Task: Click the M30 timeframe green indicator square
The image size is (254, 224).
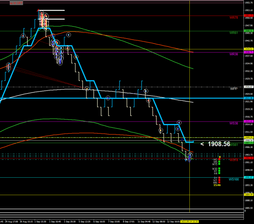Action: tap(219, 169)
